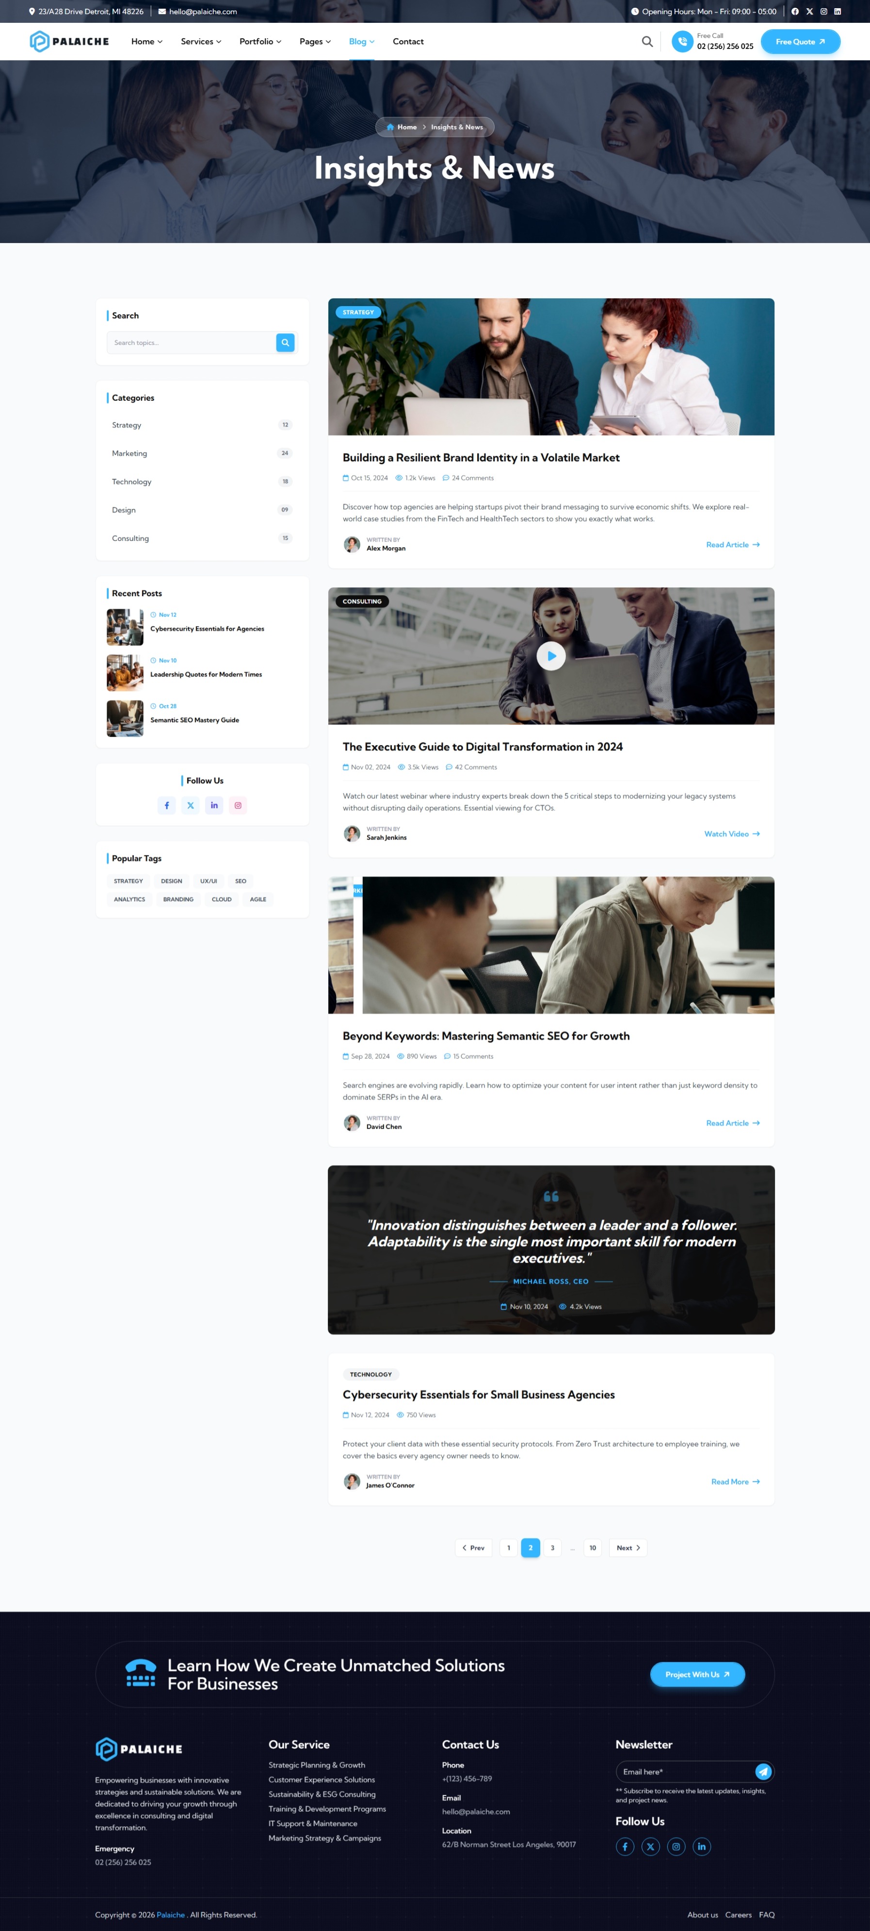Open footer LinkedIn circle icon
The image size is (870, 1931).
pos(701,1846)
